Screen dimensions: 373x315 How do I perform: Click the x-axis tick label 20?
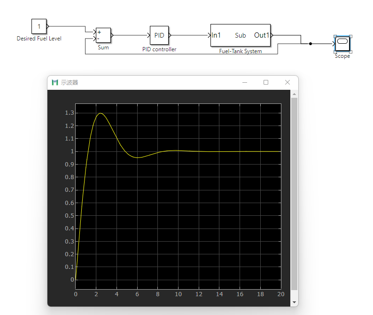point(281,294)
